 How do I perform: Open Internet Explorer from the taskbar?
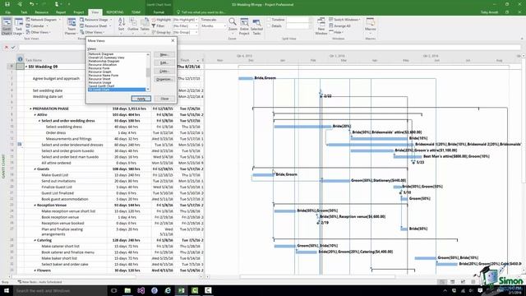click(x=168, y=290)
